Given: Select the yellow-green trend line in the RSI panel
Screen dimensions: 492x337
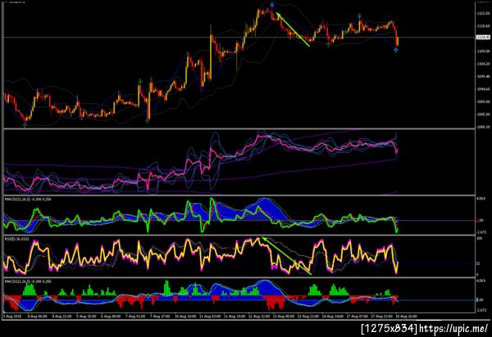Looking at the screenshot, I should coord(287,256).
